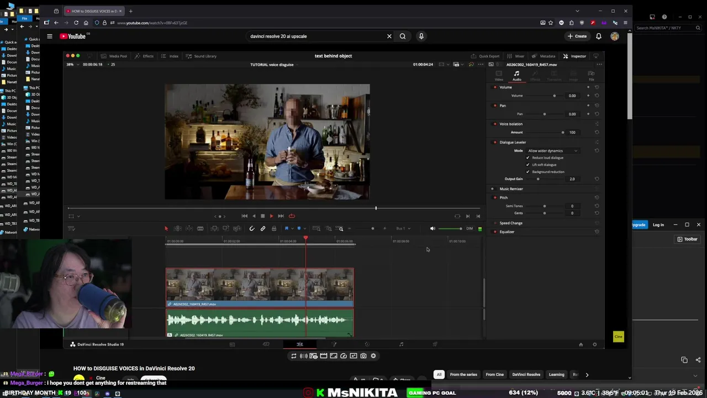Toggle the Equalizer enable switch

[495, 232]
